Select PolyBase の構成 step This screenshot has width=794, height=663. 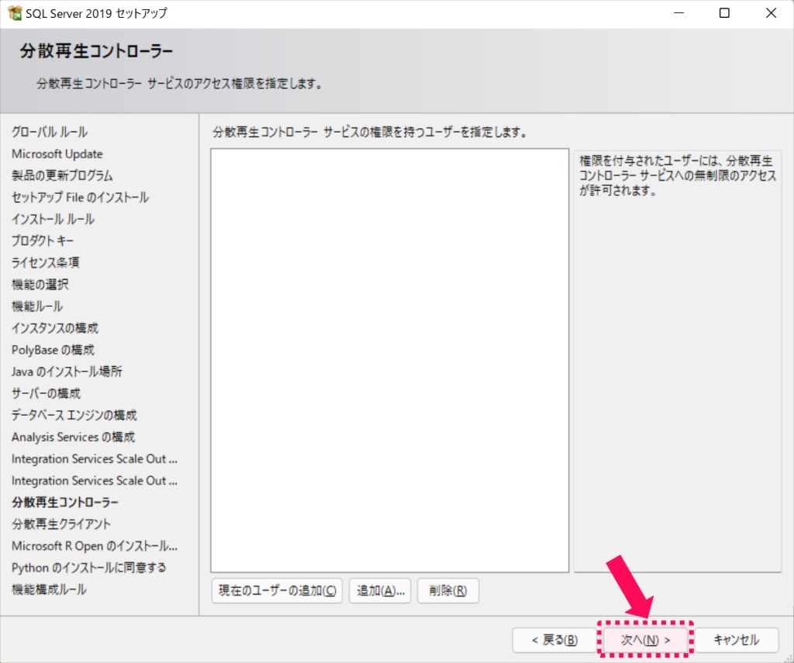(54, 350)
